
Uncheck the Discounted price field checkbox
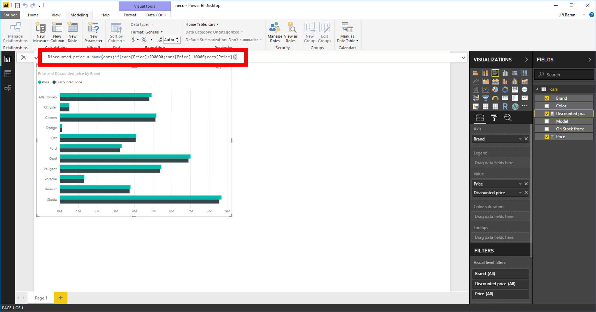(547, 114)
